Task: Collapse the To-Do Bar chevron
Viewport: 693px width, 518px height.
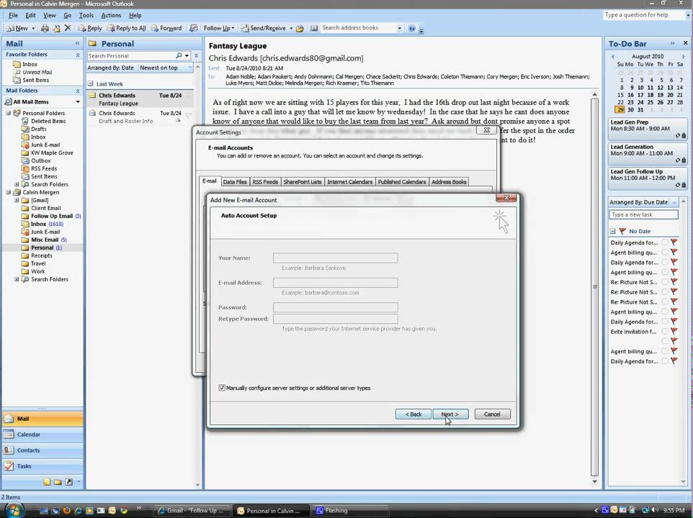Action: coord(672,43)
